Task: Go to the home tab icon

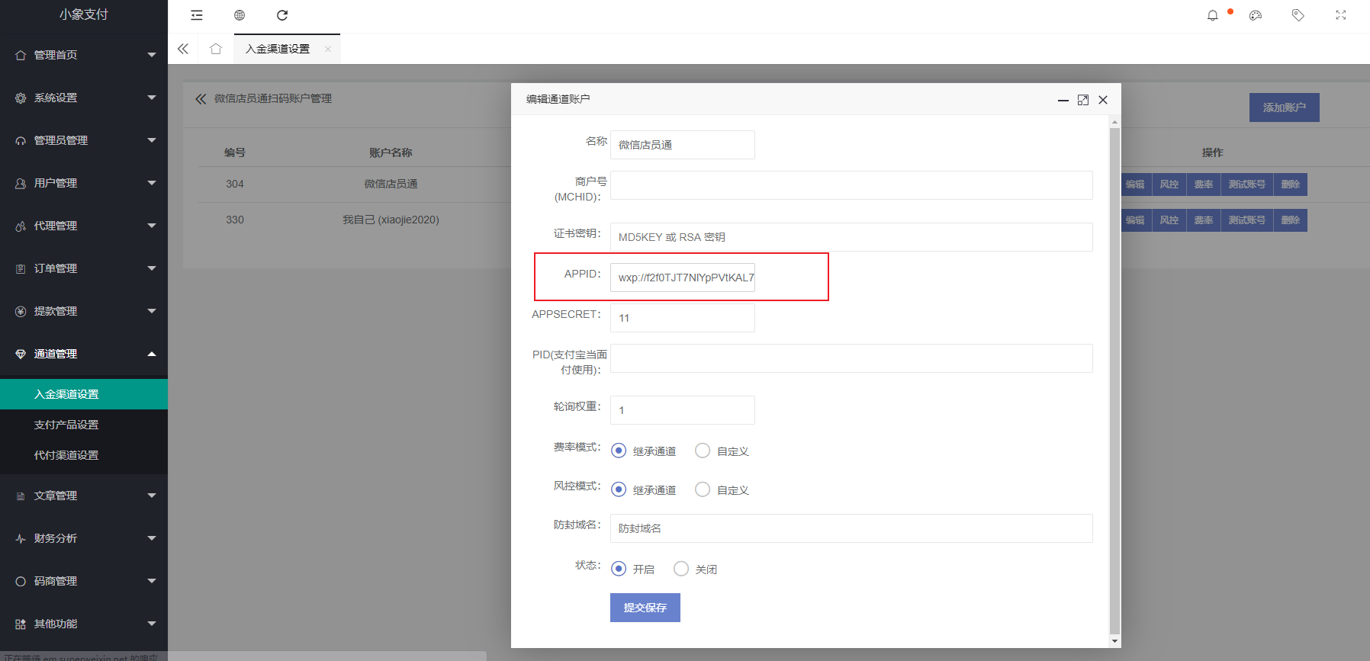Action: tap(216, 49)
